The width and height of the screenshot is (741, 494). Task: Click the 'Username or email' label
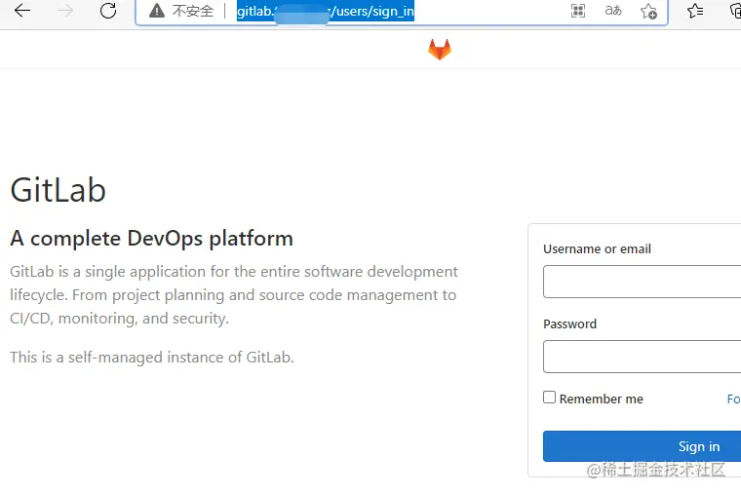click(597, 248)
